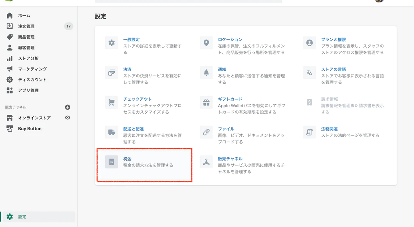Open アプリ管理 menu item
This screenshot has width=414, height=227.
28,90
